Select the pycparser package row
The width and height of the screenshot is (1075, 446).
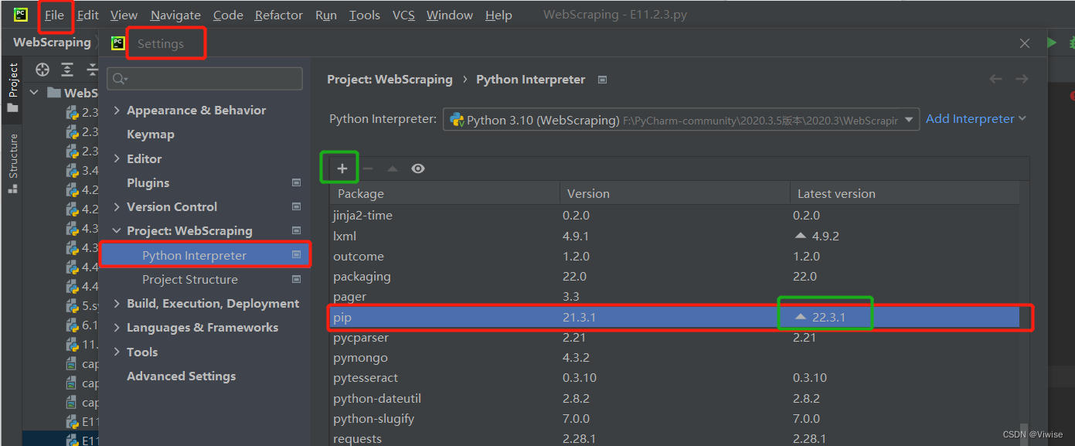pyautogui.click(x=675, y=338)
